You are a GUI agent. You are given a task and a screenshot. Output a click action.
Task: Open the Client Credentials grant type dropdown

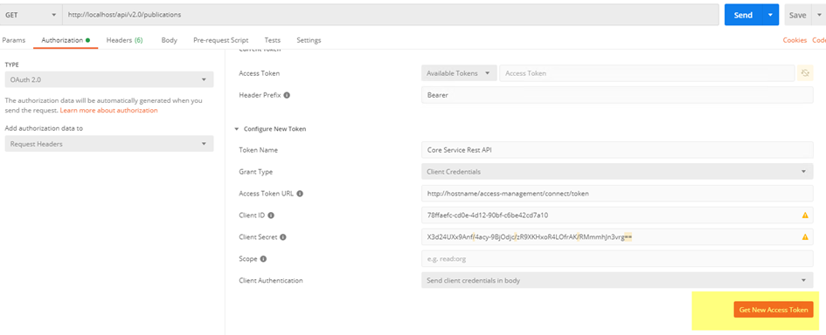[617, 172]
